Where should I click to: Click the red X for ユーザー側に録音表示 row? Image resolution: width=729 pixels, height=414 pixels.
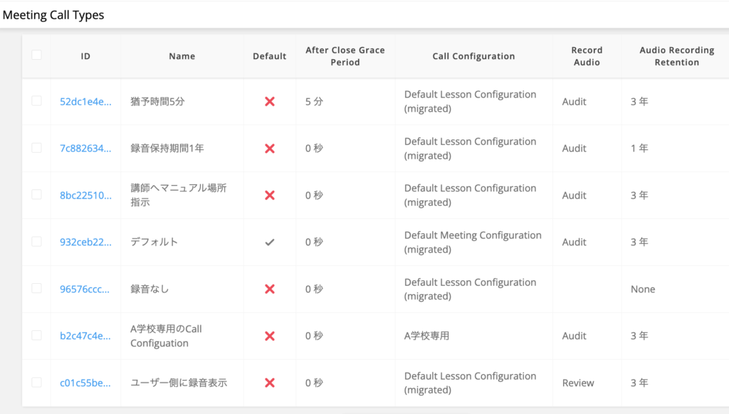(270, 383)
